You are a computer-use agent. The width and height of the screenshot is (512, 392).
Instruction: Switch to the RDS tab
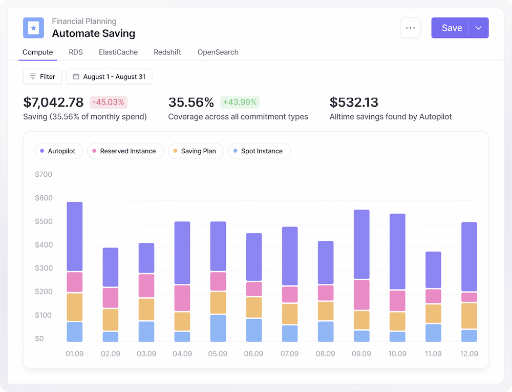76,52
